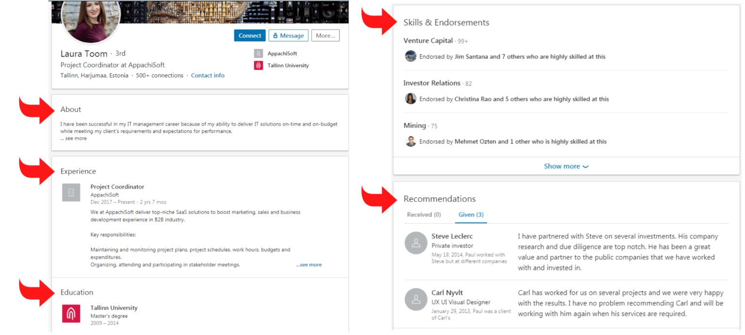Screen dimensions: 745x335
Task: Select the Venture Capital skill heading
Action: click(428, 40)
